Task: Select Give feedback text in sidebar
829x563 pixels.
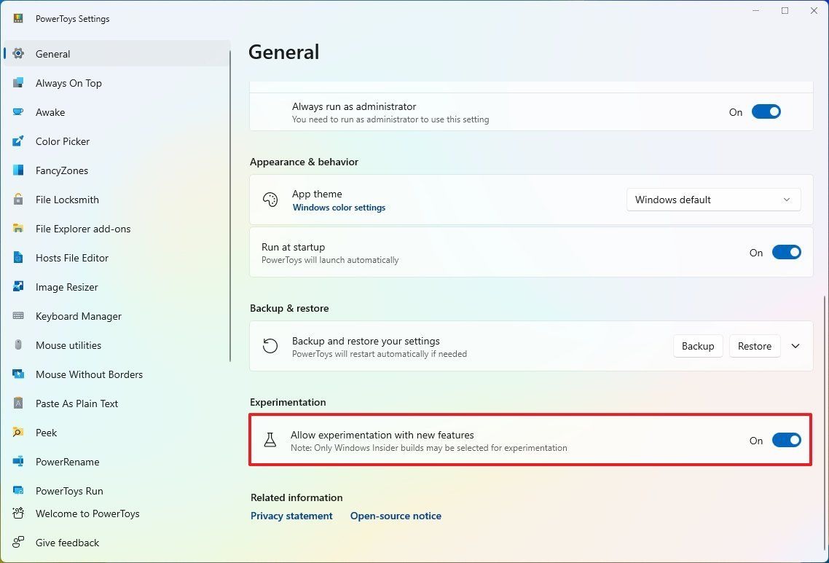Action: click(x=67, y=543)
